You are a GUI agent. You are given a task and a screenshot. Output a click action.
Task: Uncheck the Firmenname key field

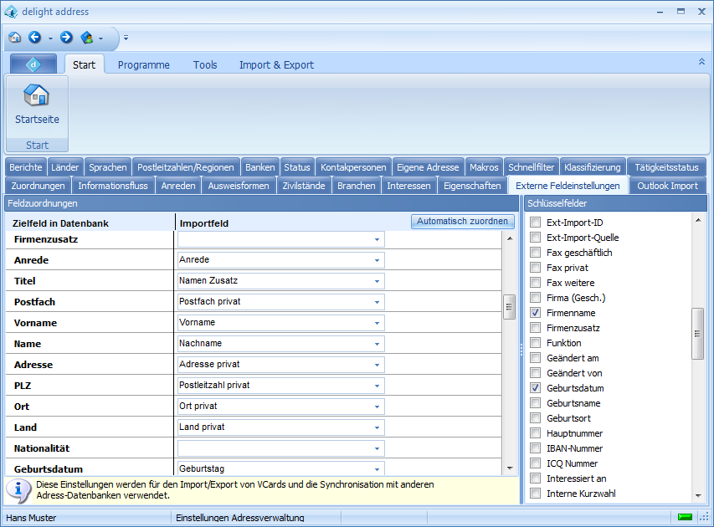(535, 313)
